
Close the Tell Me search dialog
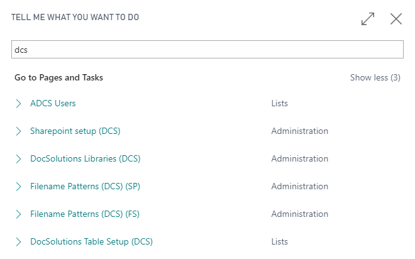coord(396,19)
